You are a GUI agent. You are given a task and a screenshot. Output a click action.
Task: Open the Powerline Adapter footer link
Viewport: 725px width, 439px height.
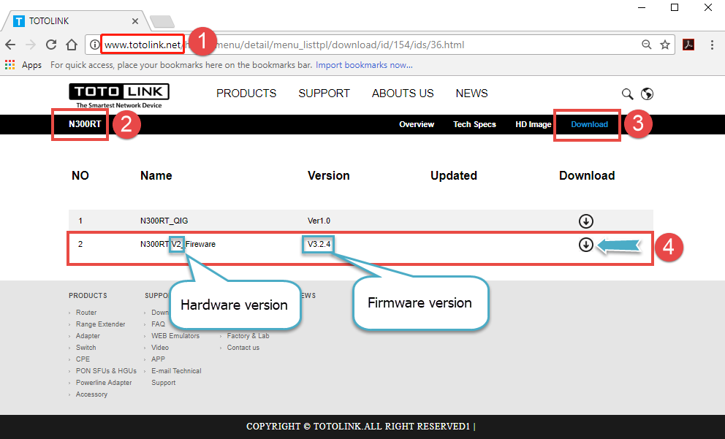click(104, 383)
